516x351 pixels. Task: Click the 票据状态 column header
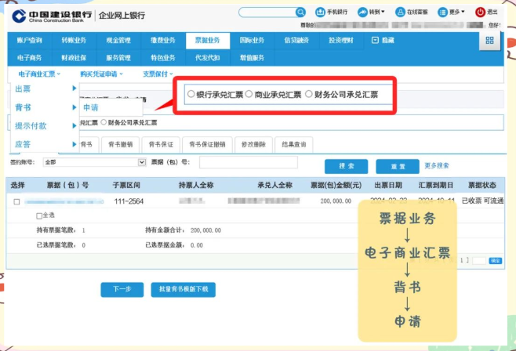coord(482,186)
